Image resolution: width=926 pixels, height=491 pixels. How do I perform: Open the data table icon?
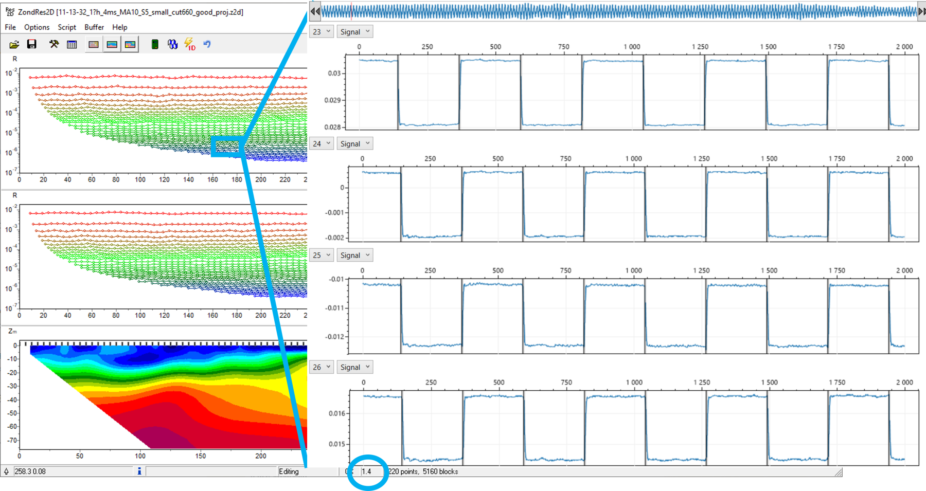72,44
